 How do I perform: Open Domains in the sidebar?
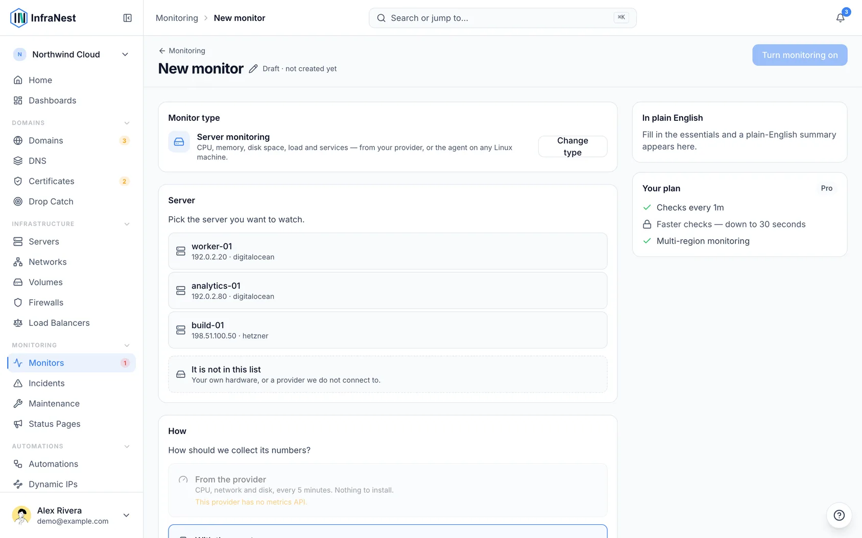point(71,140)
